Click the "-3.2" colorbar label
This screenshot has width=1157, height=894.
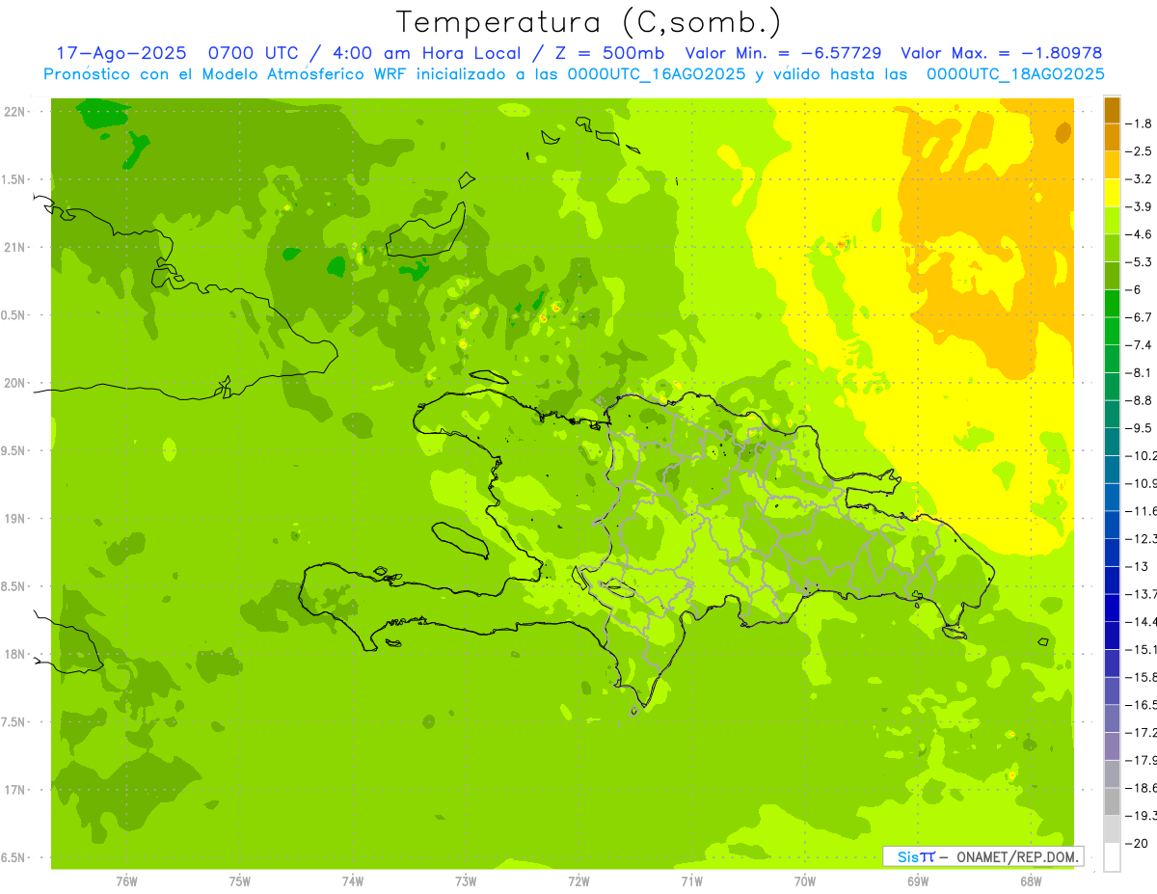coord(1140,179)
